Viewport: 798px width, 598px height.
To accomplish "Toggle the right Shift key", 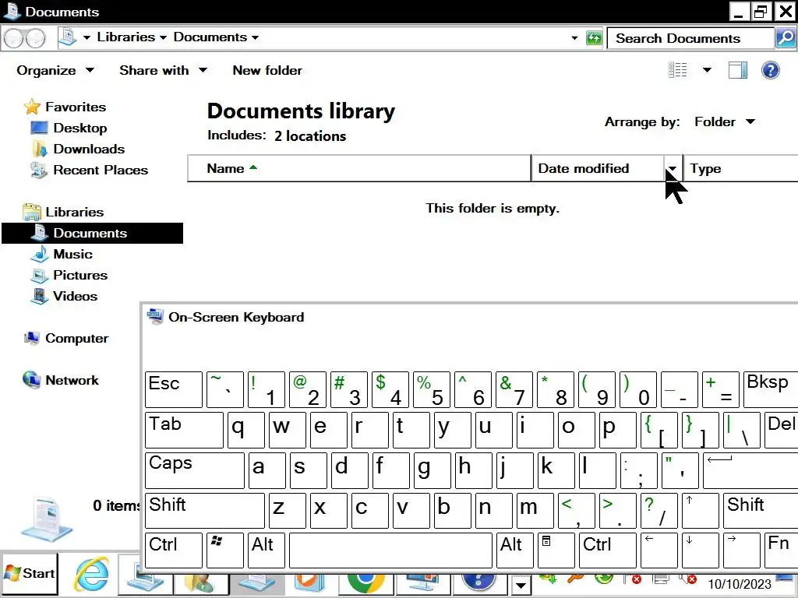I will [761, 511].
